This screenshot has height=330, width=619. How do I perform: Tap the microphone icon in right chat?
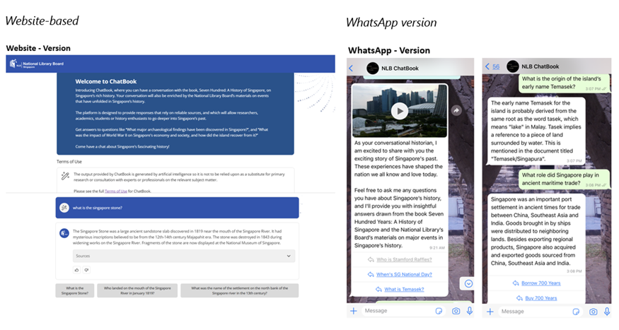(608, 311)
